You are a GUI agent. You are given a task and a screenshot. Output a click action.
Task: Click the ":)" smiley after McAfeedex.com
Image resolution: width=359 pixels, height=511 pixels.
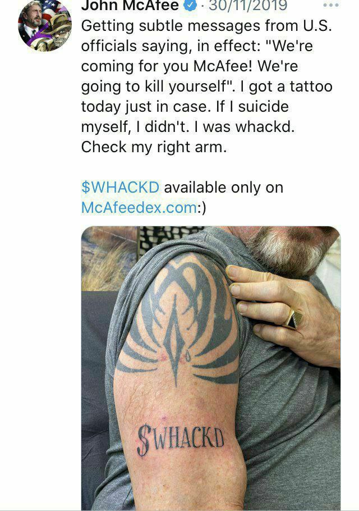[201, 208]
